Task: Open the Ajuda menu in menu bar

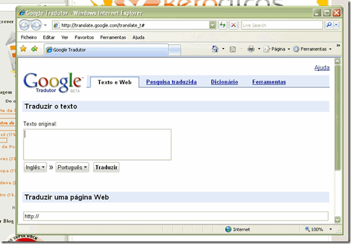Action: pos(138,38)
